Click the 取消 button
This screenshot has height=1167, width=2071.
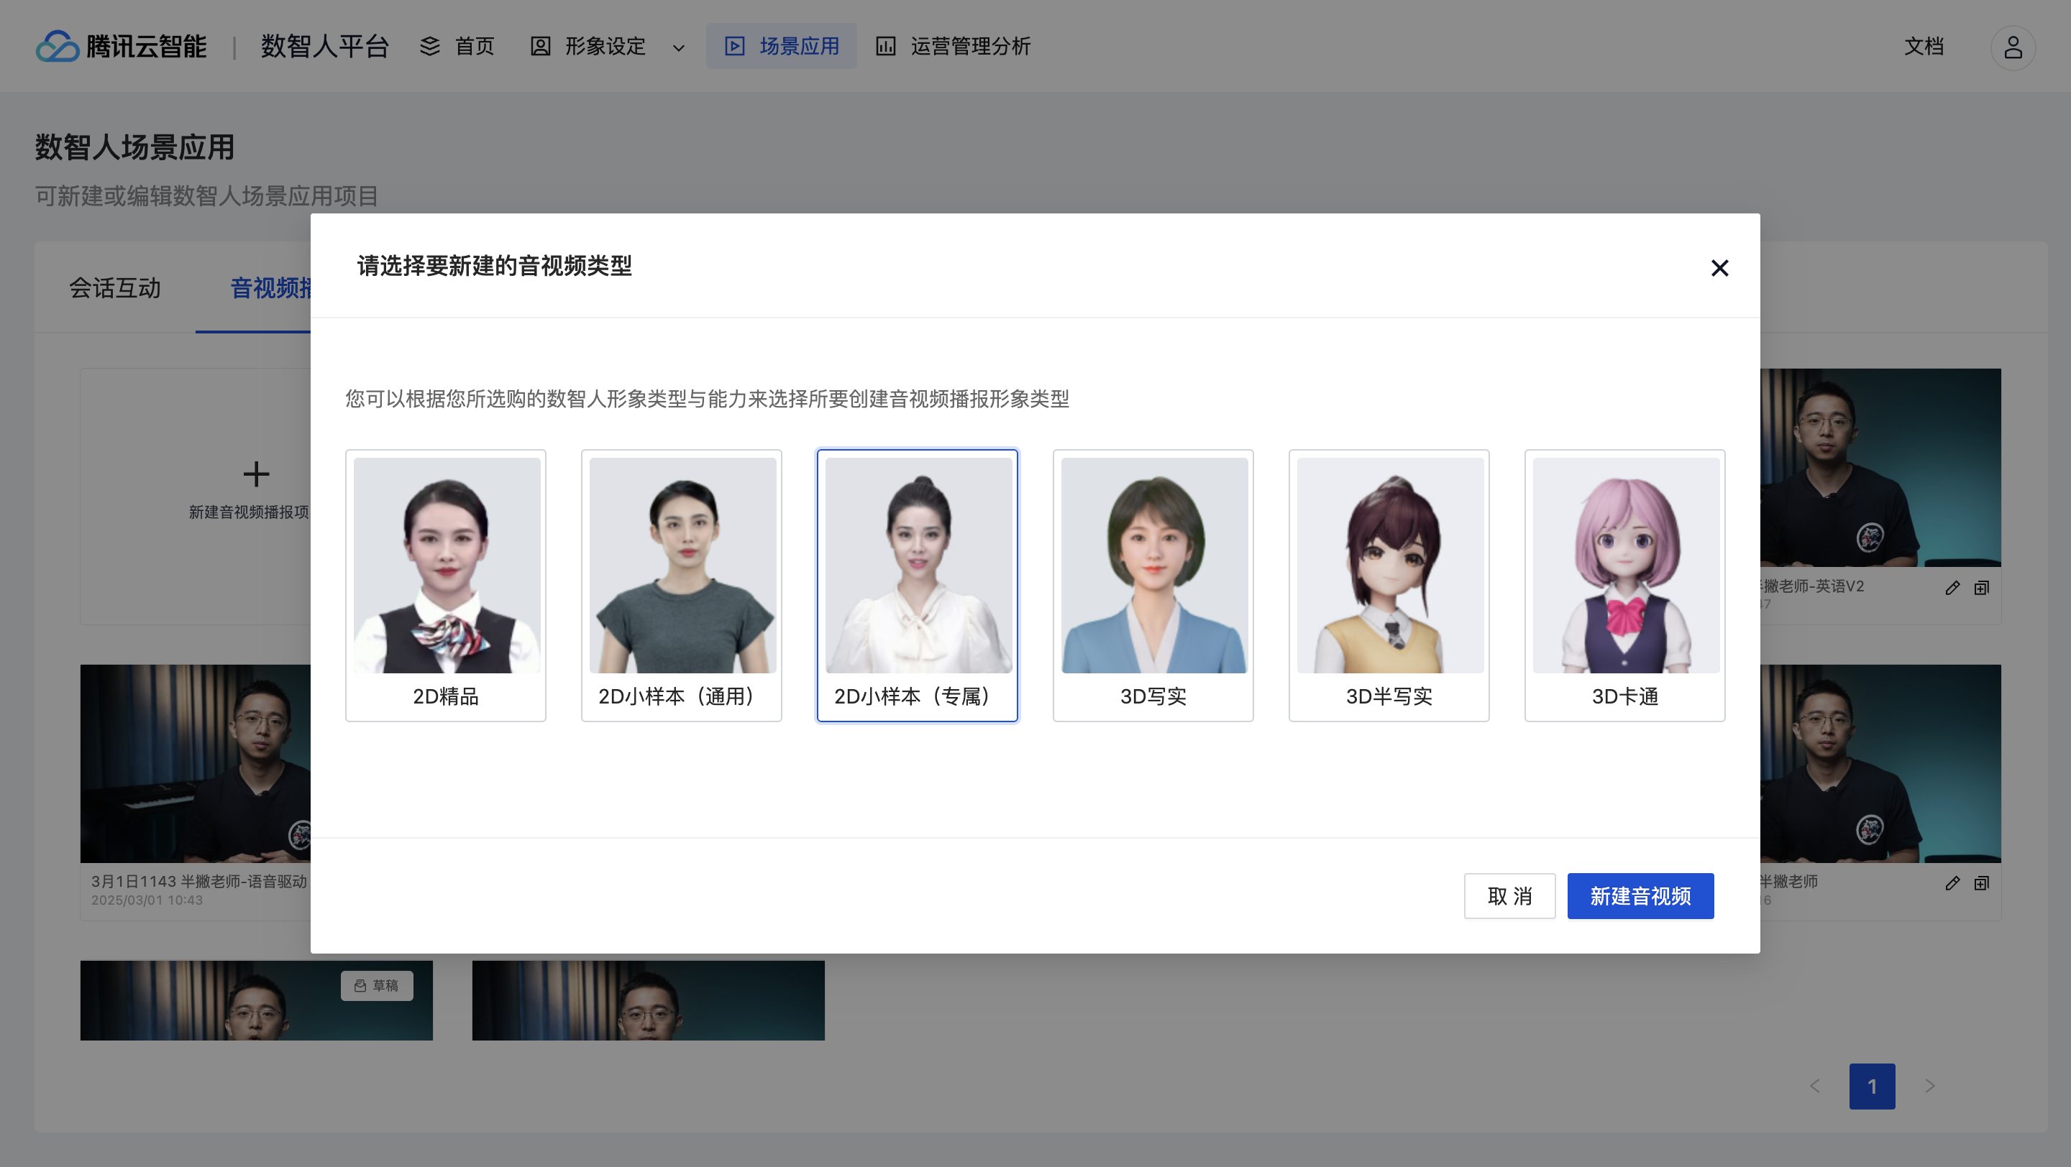coord(1509,895)
